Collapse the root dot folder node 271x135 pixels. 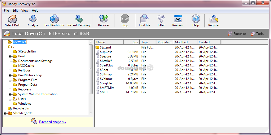(x=5, y=47)
